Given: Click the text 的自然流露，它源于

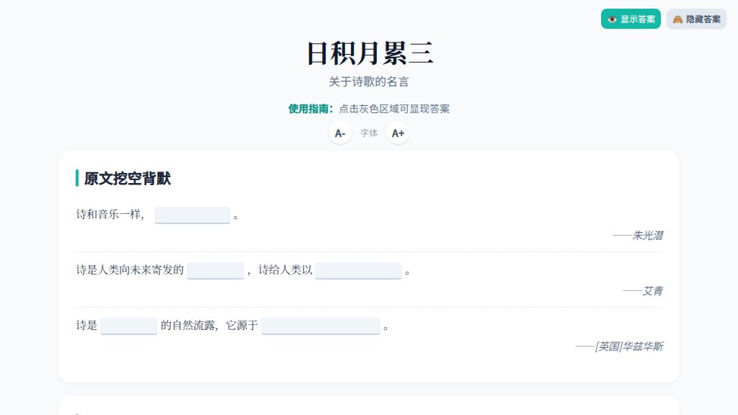Looking at the screenshot, I should click(x=210, y=326).
